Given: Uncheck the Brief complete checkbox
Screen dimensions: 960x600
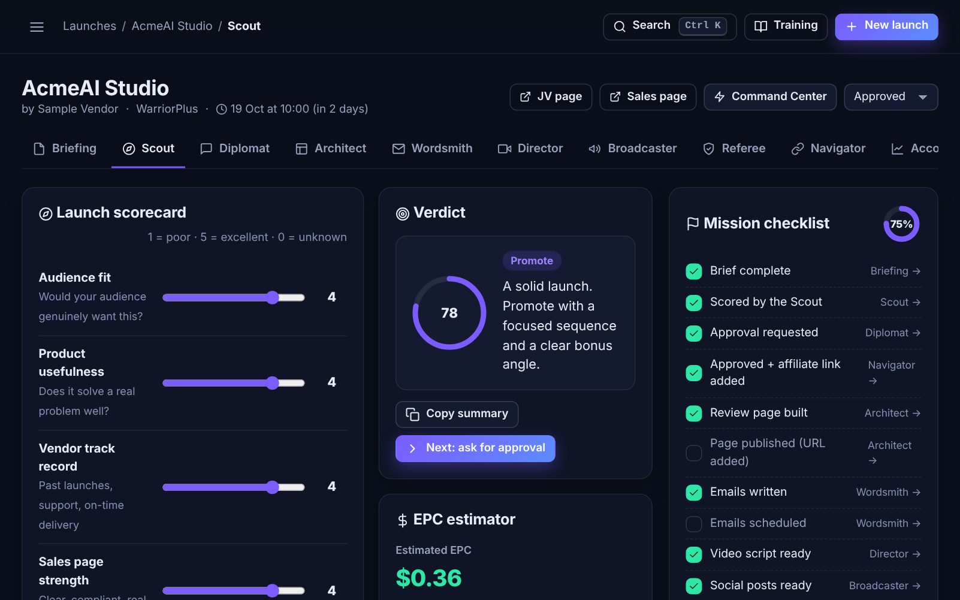Looking at the screenshot, I should (x=694, y=272).
